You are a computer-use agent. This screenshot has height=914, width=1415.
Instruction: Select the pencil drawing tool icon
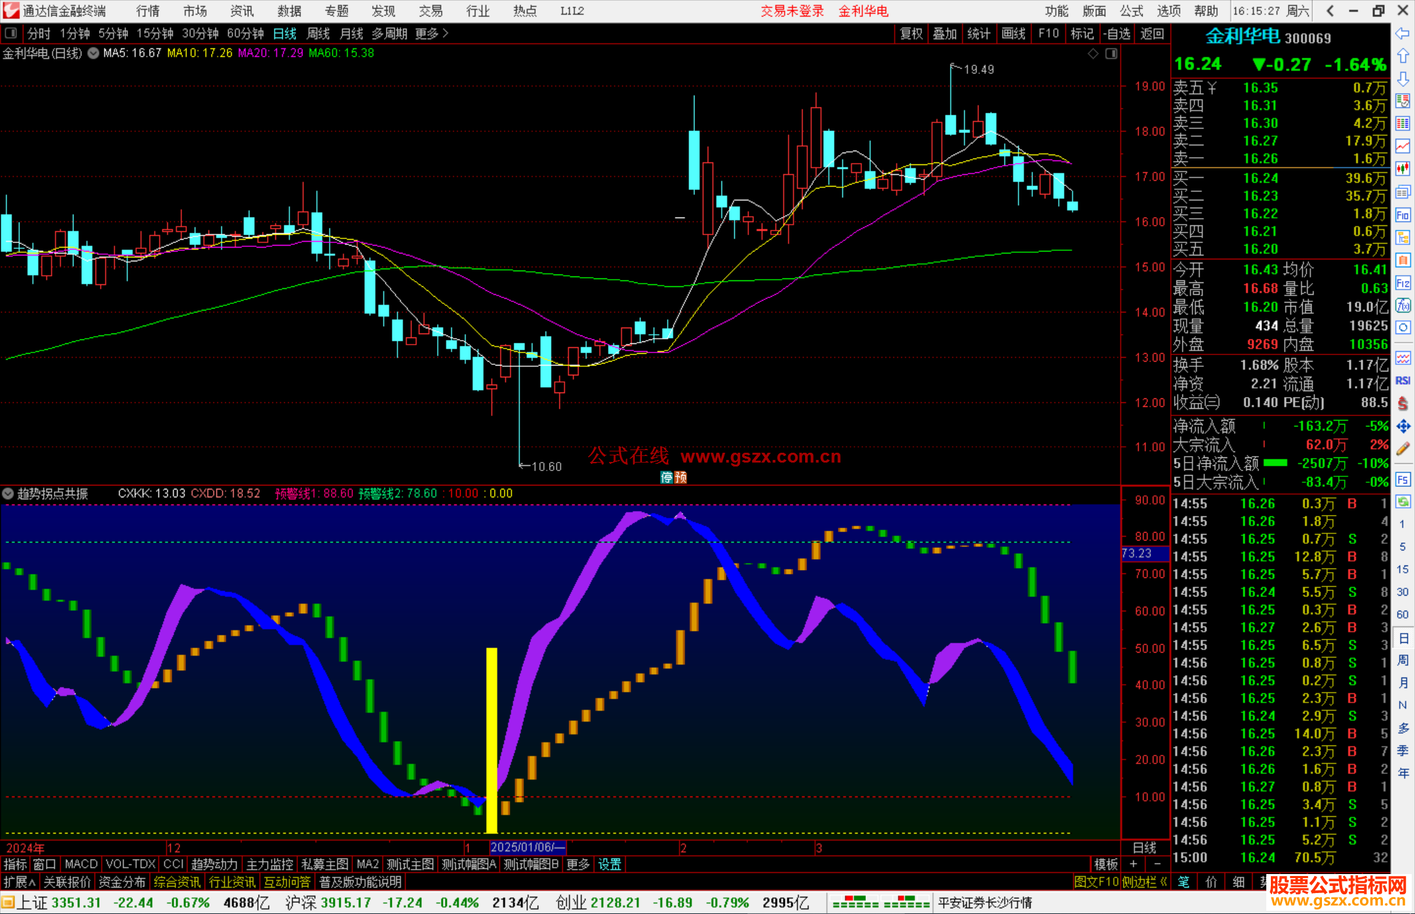click(1403, 449)
